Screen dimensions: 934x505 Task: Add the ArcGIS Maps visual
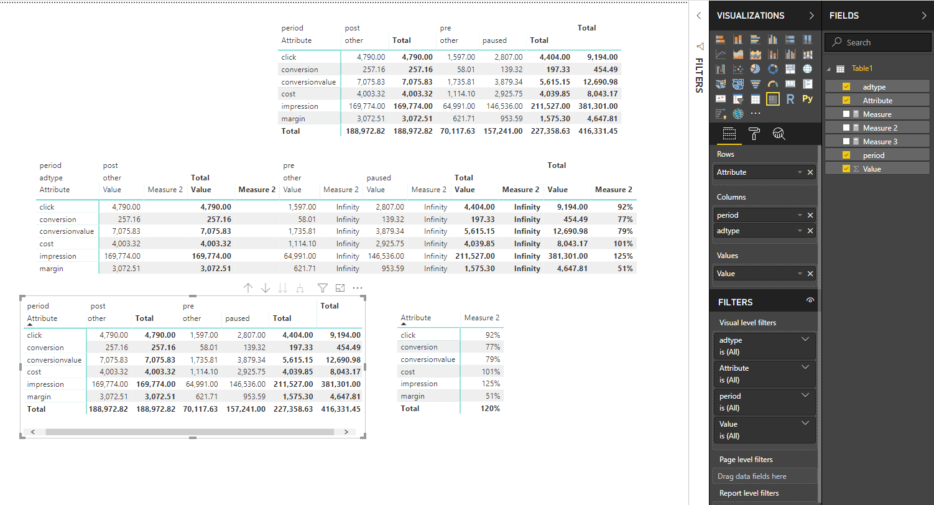coord(738,113)
